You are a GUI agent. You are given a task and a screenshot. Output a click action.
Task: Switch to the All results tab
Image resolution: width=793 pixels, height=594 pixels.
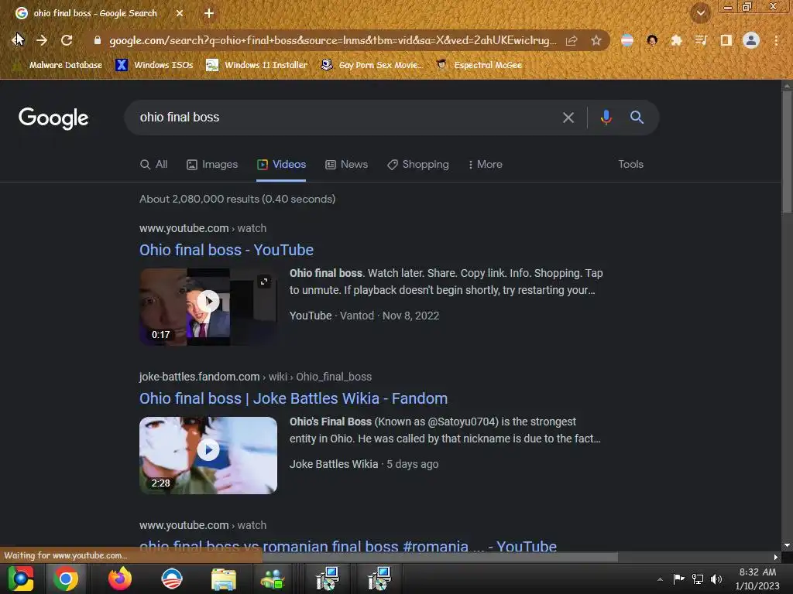coord(154,165)
